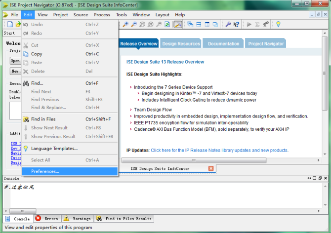Click the Copy icon in Edit menu
Image resolution: width=331 pixels, height=233 pixels.
coord(26,54)
